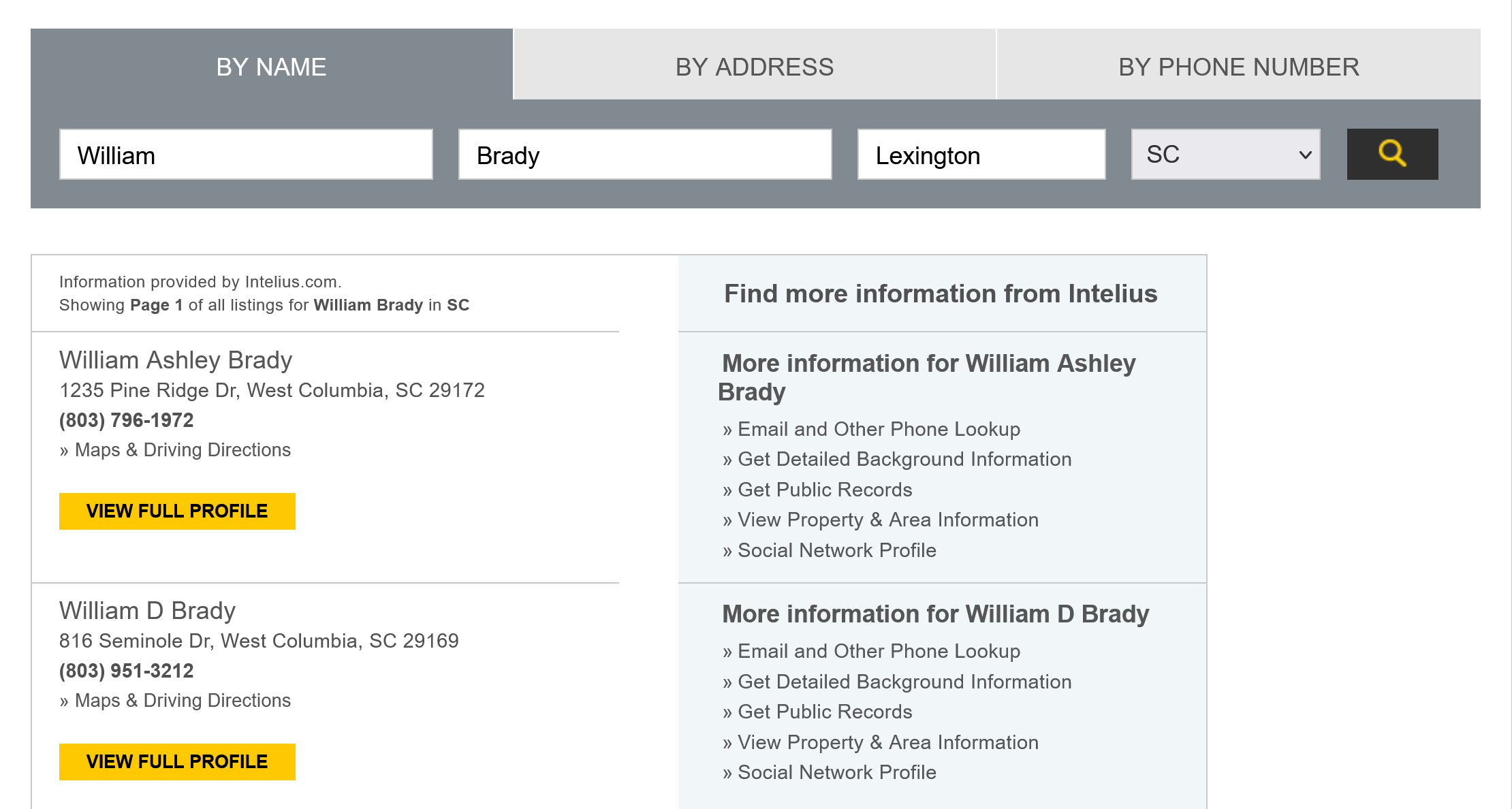The width and height of the screenshot is (1512, 809).
Task: View Property & Area Information for William D
Action: coord(888,742)
